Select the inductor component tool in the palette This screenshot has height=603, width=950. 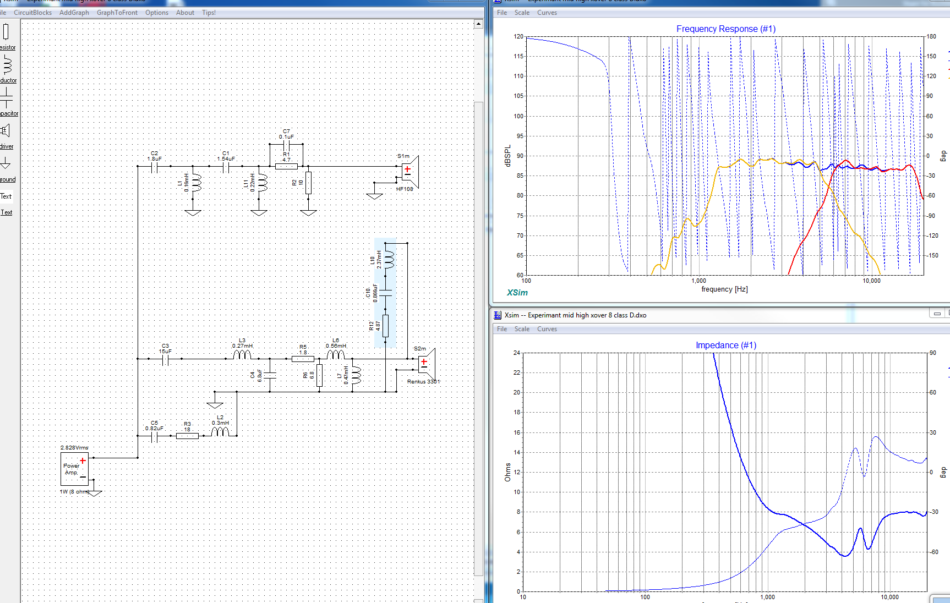tap(7, 69)
